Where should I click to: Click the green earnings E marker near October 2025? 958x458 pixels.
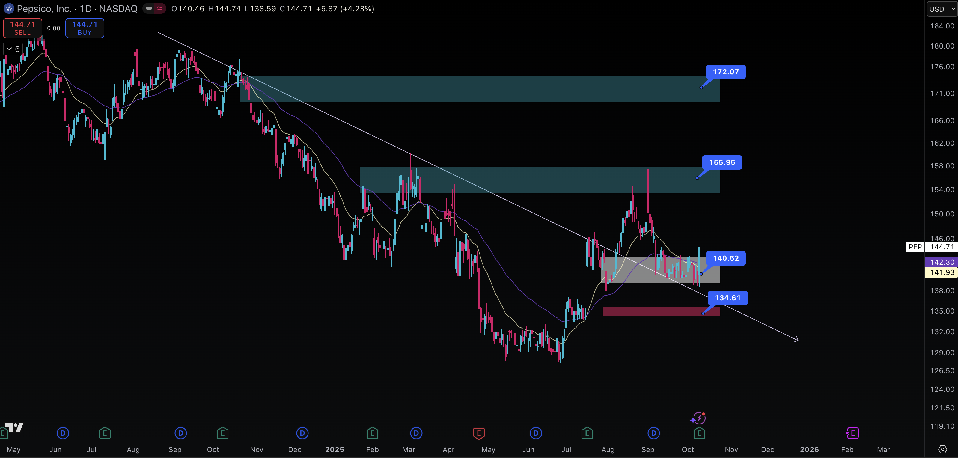(699, 433)
